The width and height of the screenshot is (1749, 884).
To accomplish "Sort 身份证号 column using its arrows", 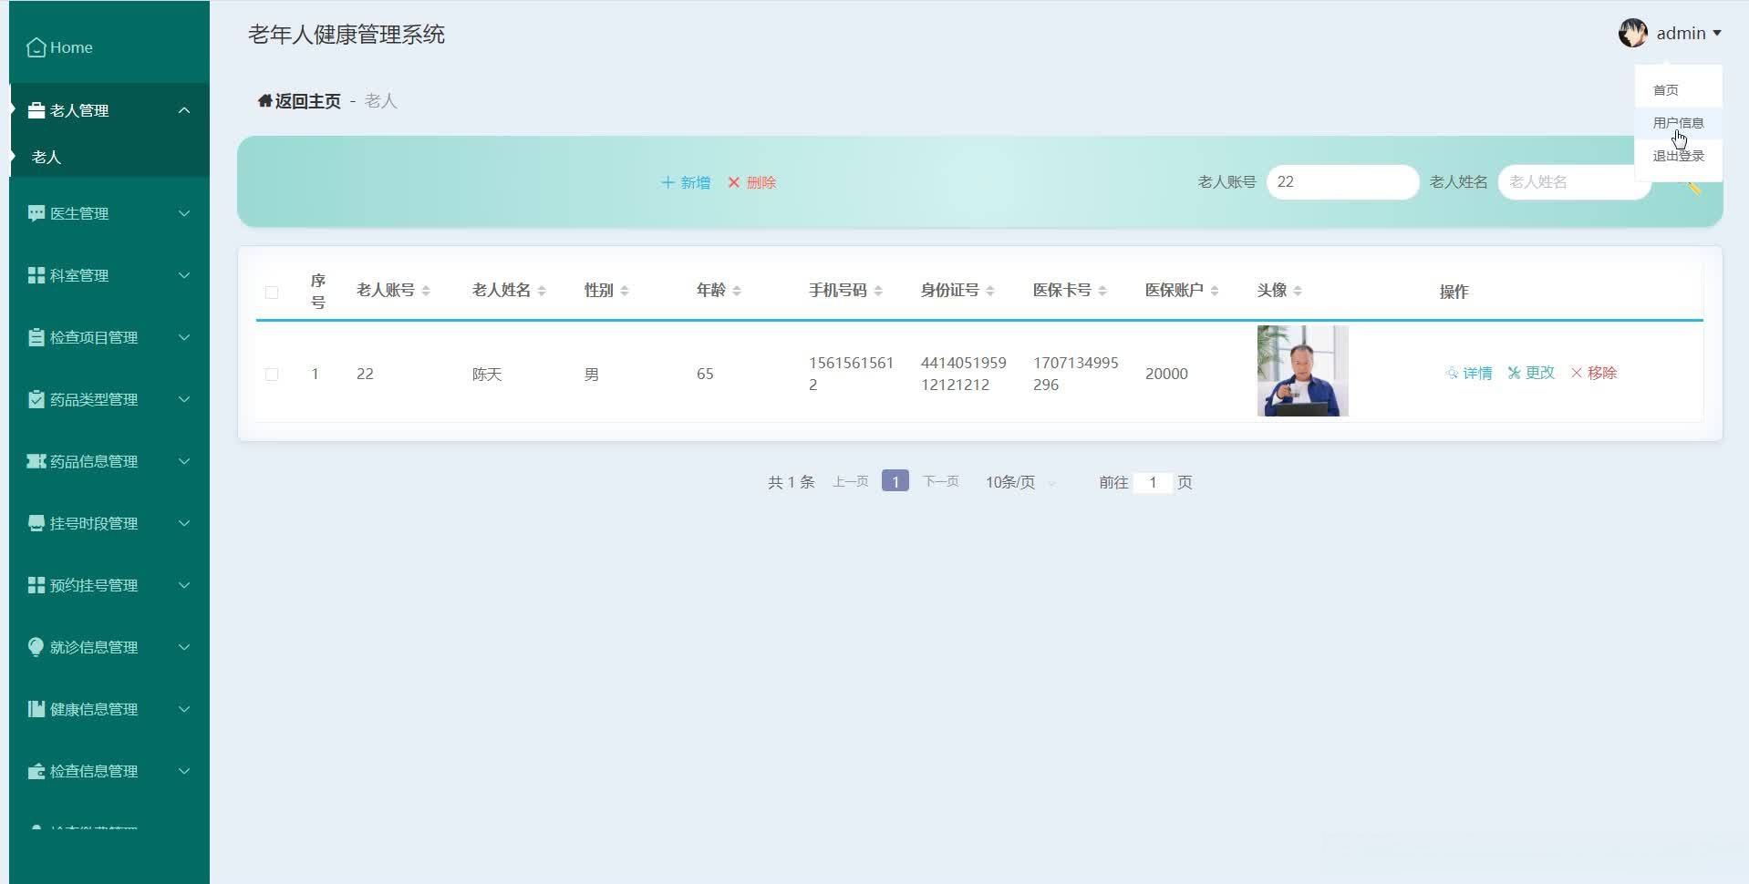I will (x=990, y=291).
